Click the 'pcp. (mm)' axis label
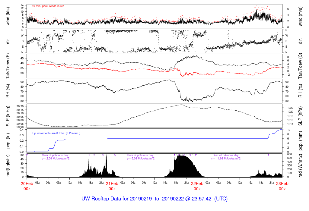Image resolution: width=309 pixels, height=211 pixels. [x=300, y=141]
